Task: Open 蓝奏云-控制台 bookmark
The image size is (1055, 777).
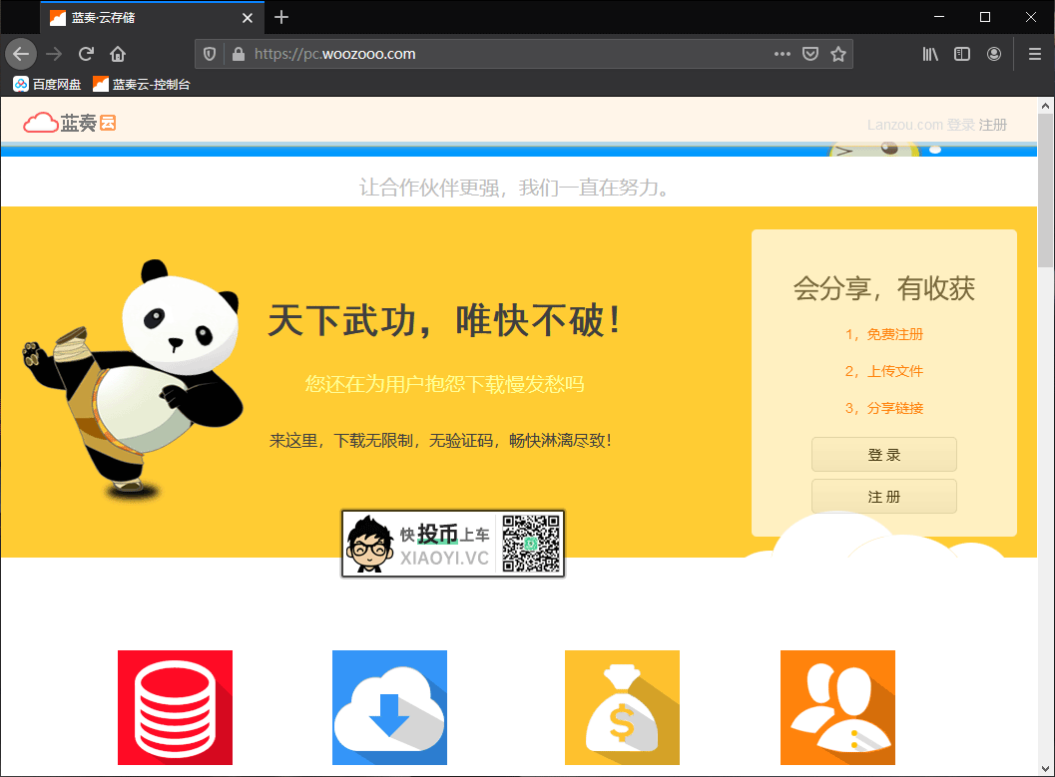Action: 142,84
